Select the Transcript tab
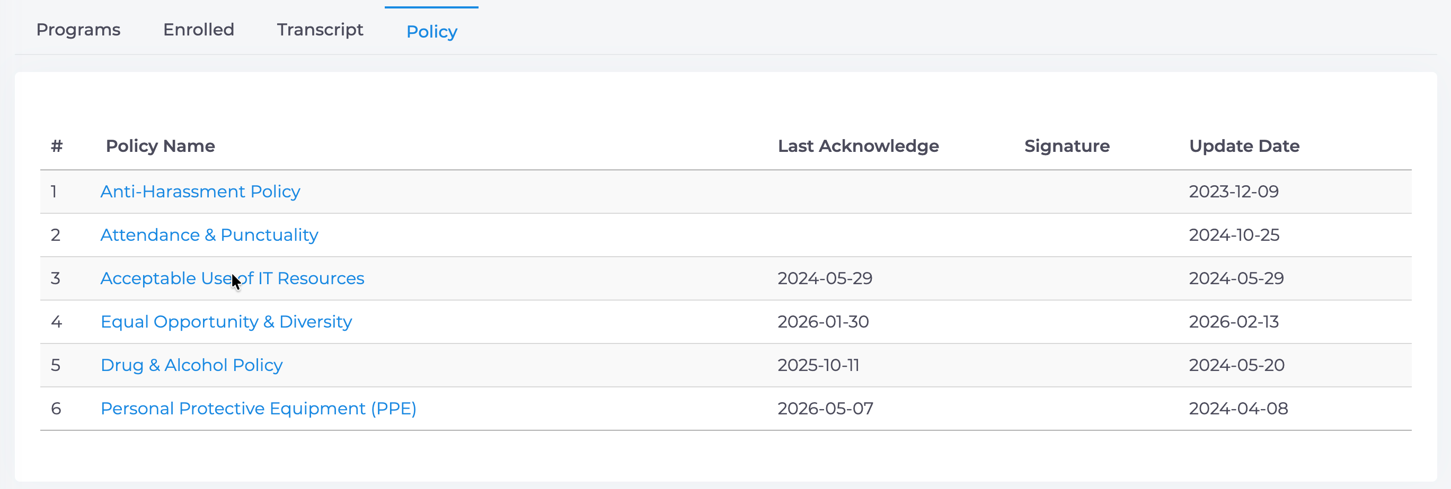The height and width of the screenshot is (489, 1451). click(x=320, y=30)
